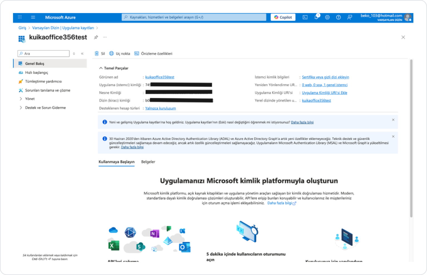Screen dimensions: 427x275
Task: Collapse the sidebar menu chevrons
Action: coord(82,53)
